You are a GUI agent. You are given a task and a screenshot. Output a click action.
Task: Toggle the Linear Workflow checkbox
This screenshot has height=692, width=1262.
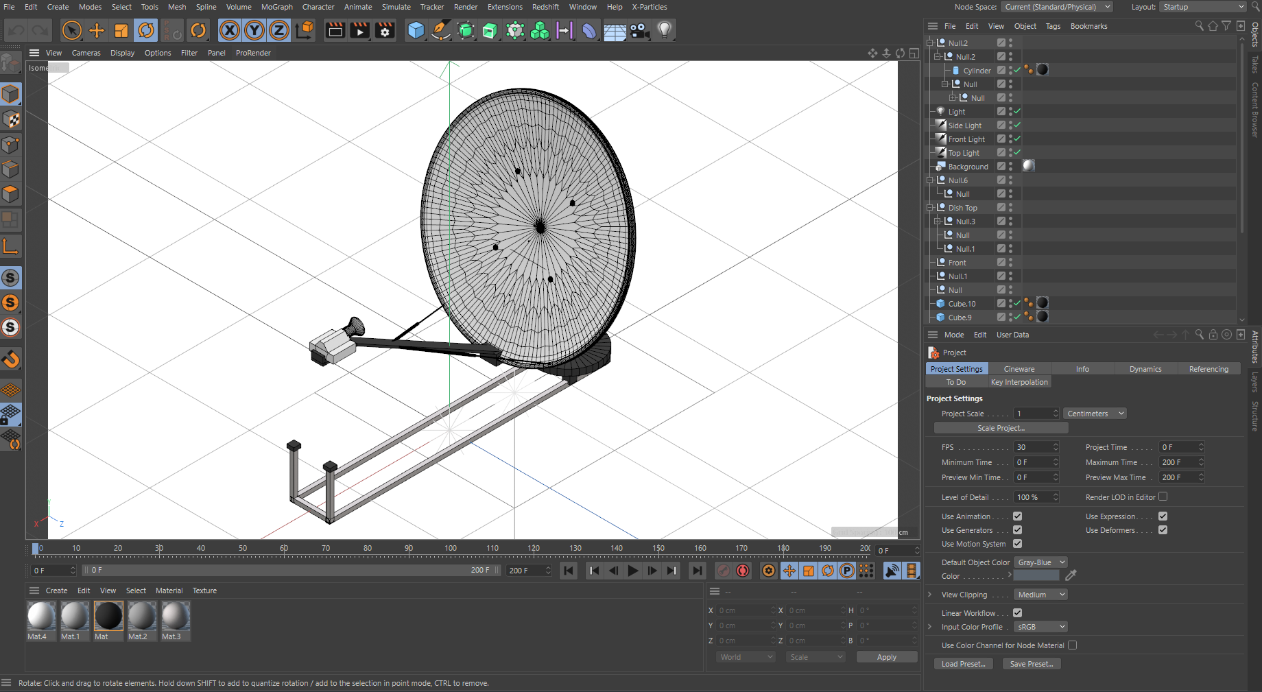click(1018, 613)
